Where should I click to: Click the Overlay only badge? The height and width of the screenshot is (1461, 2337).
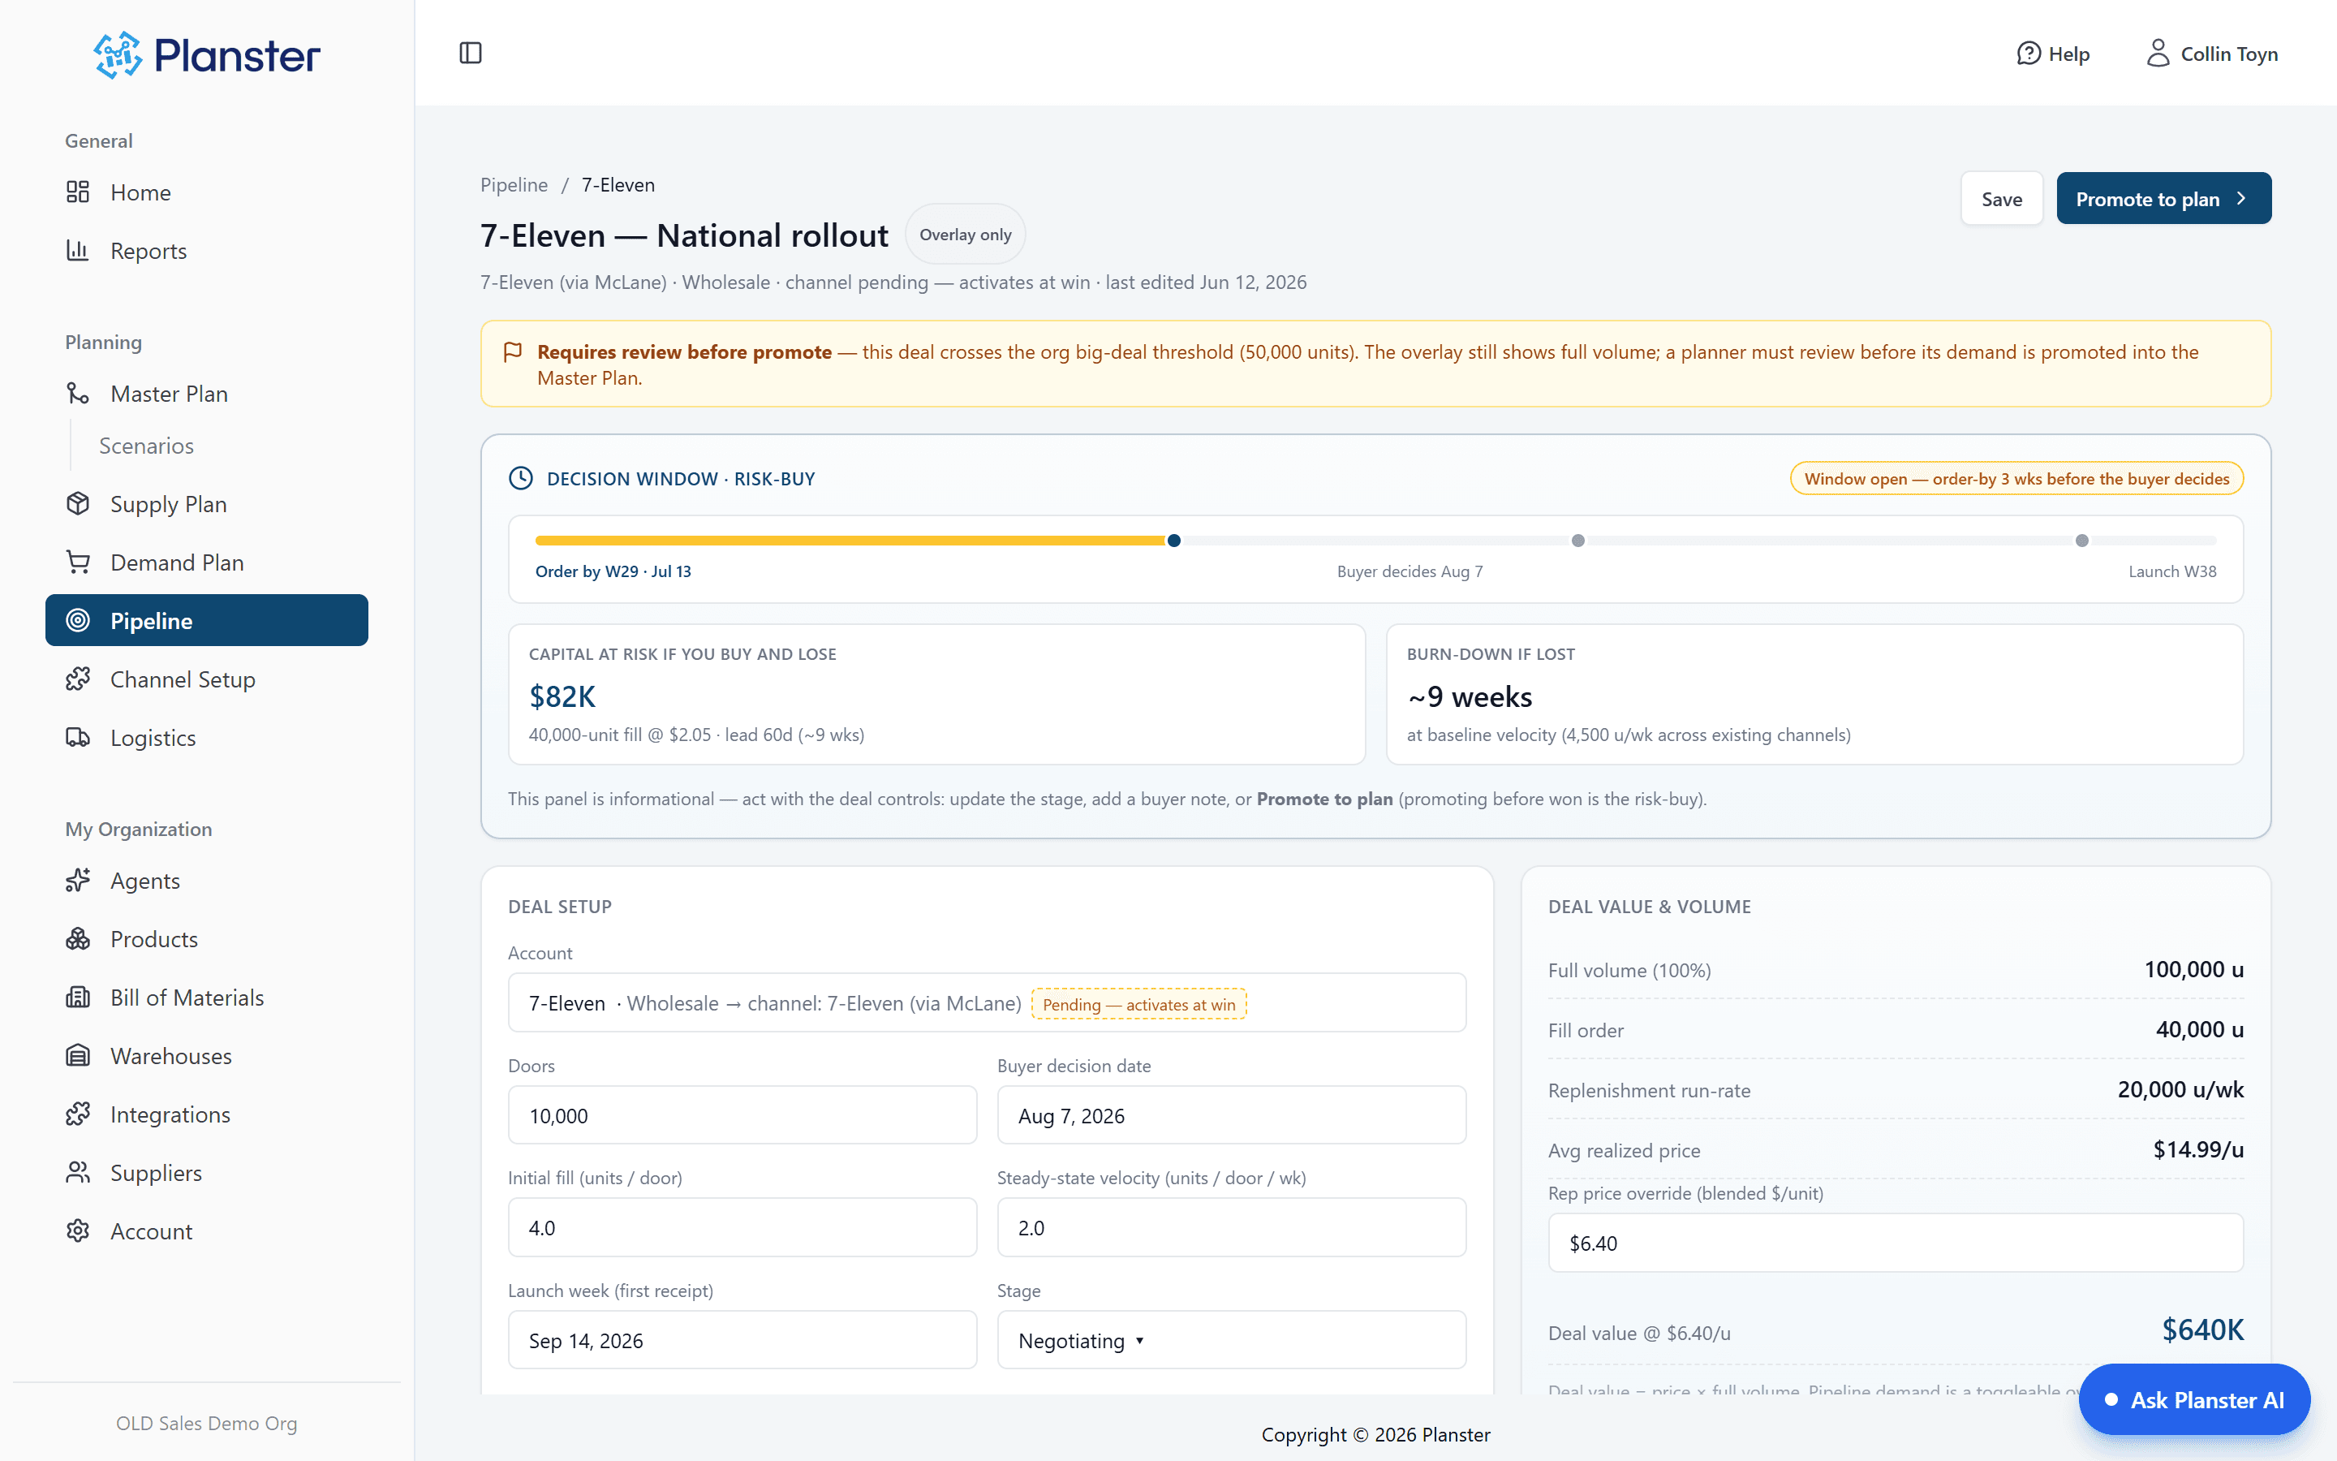coord(965,235)
